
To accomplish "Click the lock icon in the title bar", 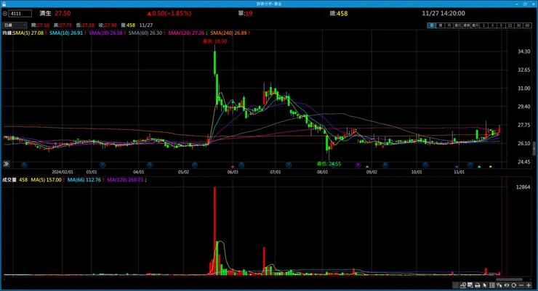I will [x=4, y=4].
